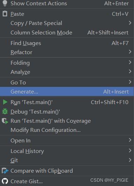
Task: Open the Git submenu
Action: click(x=67, y=160)
